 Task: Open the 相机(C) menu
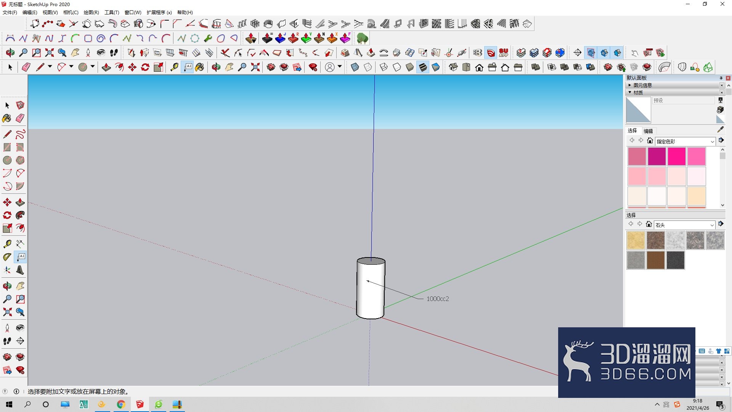pyautogui.click(x=71, y=12)
